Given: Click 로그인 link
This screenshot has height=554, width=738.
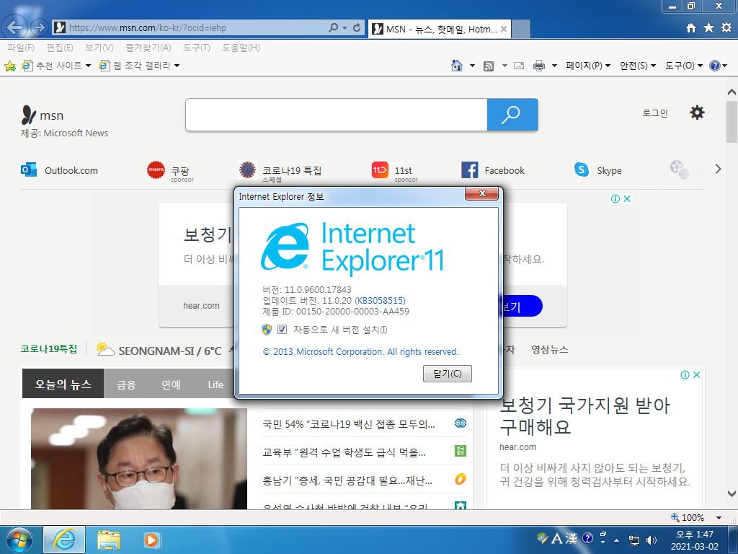Looking at the screenshot, I should point(655,113).
